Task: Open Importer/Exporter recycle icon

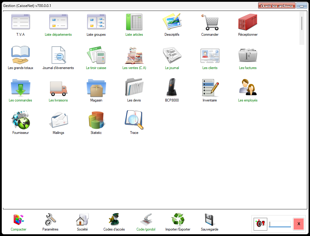Action: click(178, 219)
